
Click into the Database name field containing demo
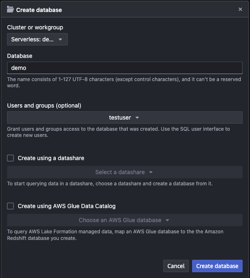coord(125,68)
